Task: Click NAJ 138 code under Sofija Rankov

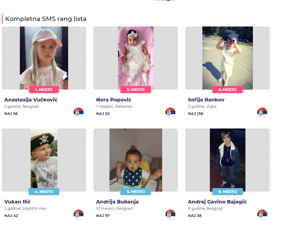Action: (x=195, y=113)
